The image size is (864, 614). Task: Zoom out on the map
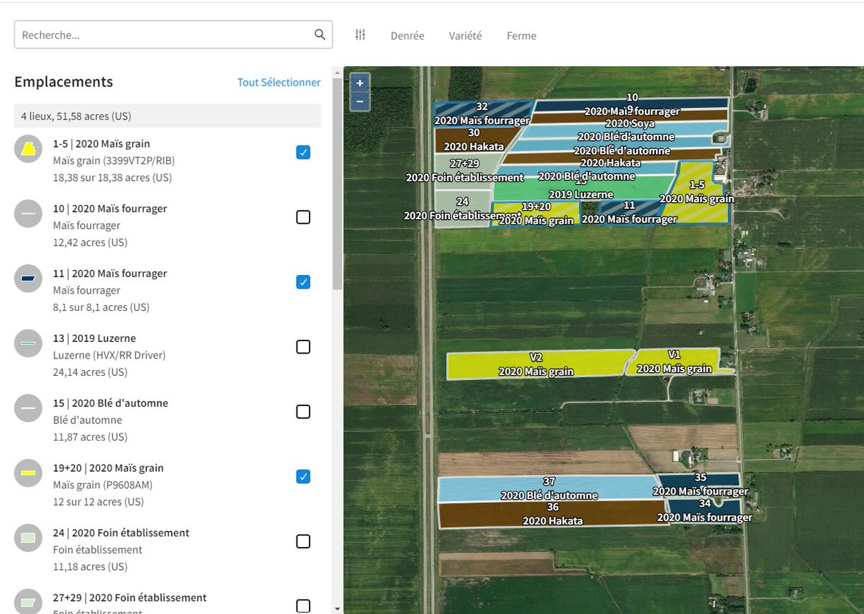[x=360, y=101]
